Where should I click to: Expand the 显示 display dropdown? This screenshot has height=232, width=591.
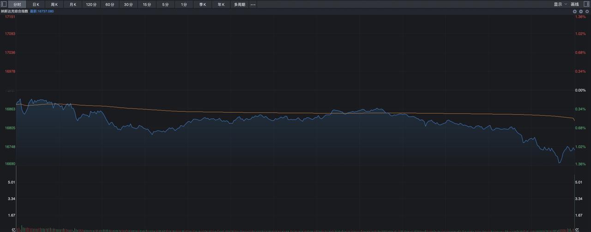561,5
